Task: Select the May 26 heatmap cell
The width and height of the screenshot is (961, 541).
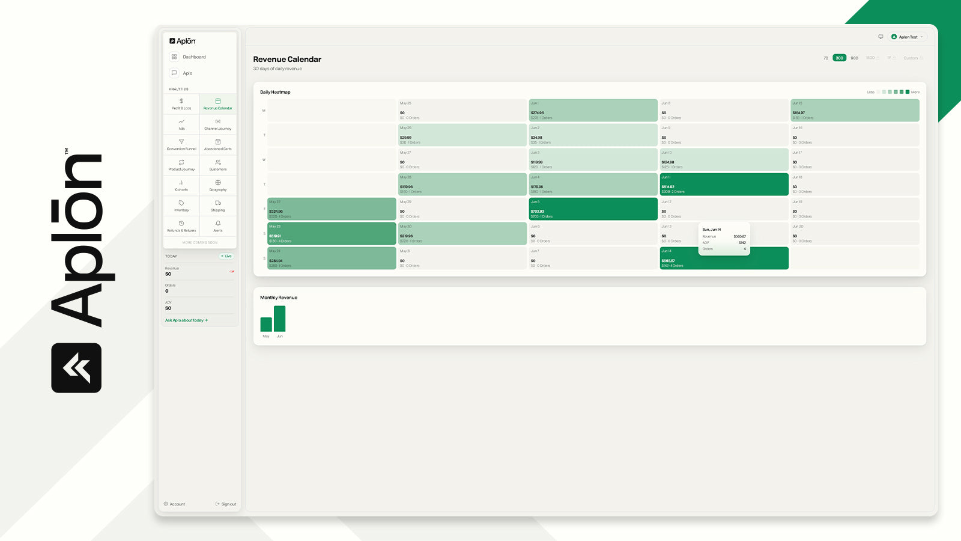Action: pos(462,135)
